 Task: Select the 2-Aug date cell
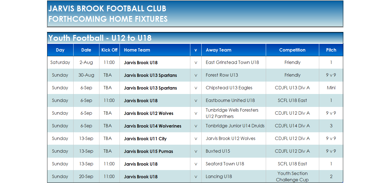[x=86, y=62]
